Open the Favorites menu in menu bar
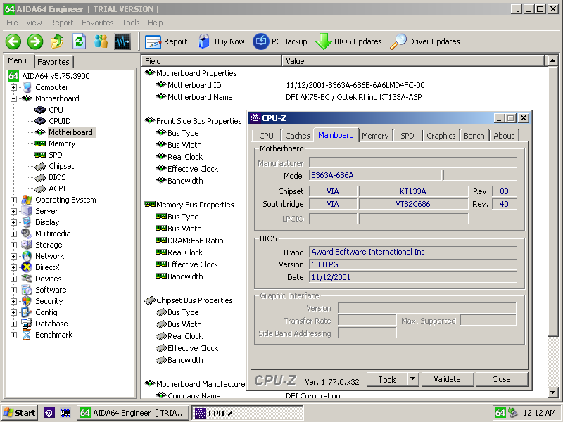This screenshot has width=563, height=422. click(97, 23)
